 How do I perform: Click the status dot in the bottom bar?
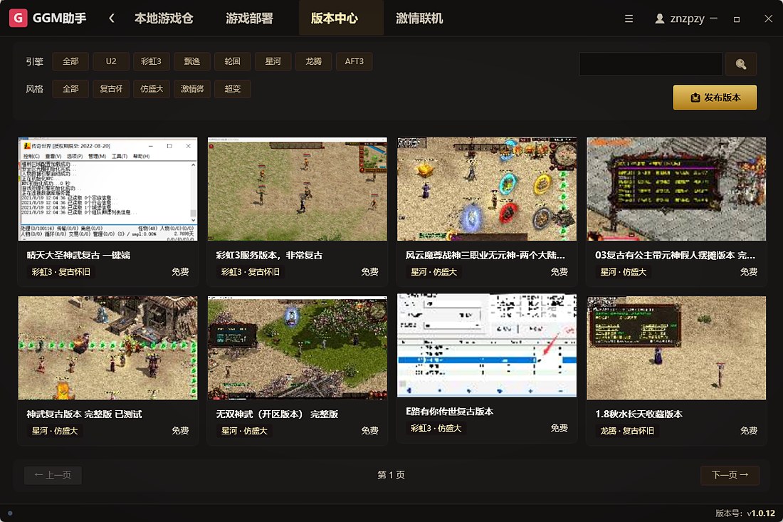pos(10,513)
